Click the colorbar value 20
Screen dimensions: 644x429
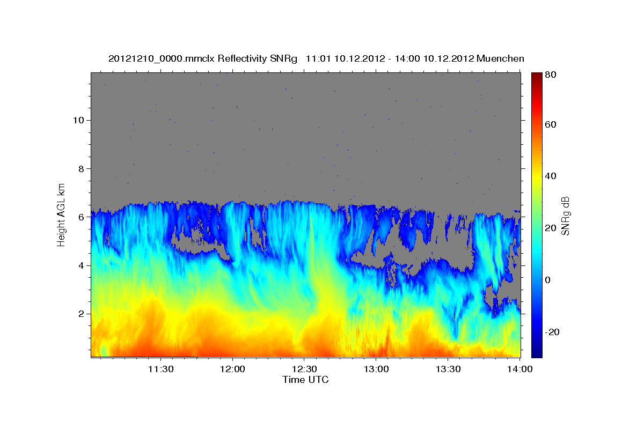click(550, 228)
